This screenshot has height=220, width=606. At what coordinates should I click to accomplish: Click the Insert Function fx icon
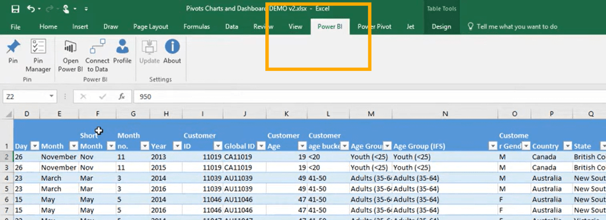click(122, 97)
